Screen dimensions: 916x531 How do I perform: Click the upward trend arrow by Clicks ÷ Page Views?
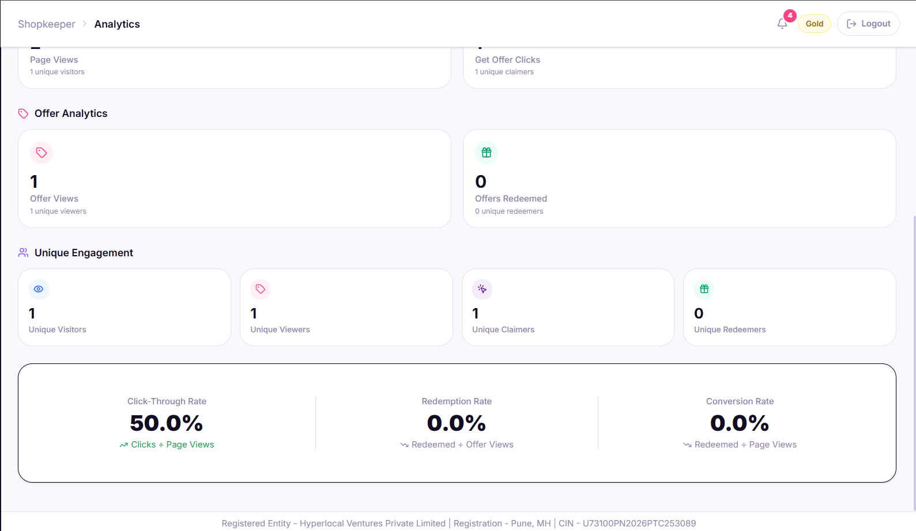[x=123, y=445]
